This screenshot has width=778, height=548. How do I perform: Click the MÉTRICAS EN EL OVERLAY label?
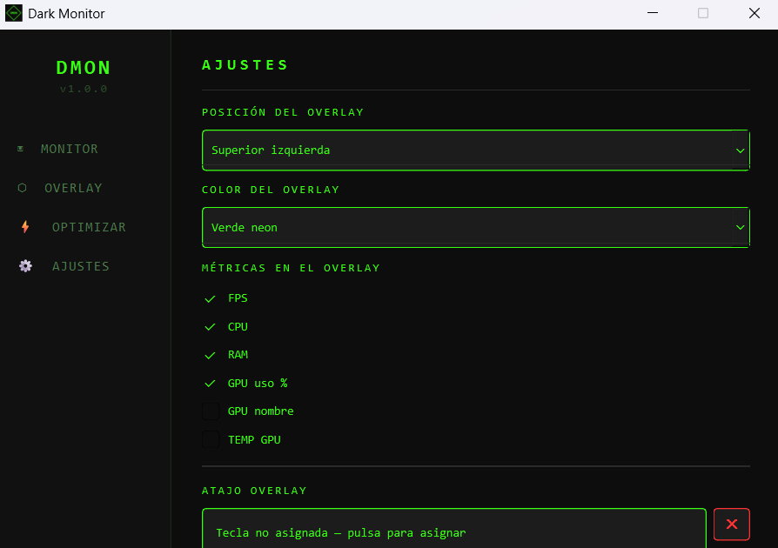[x=291, y=268]
